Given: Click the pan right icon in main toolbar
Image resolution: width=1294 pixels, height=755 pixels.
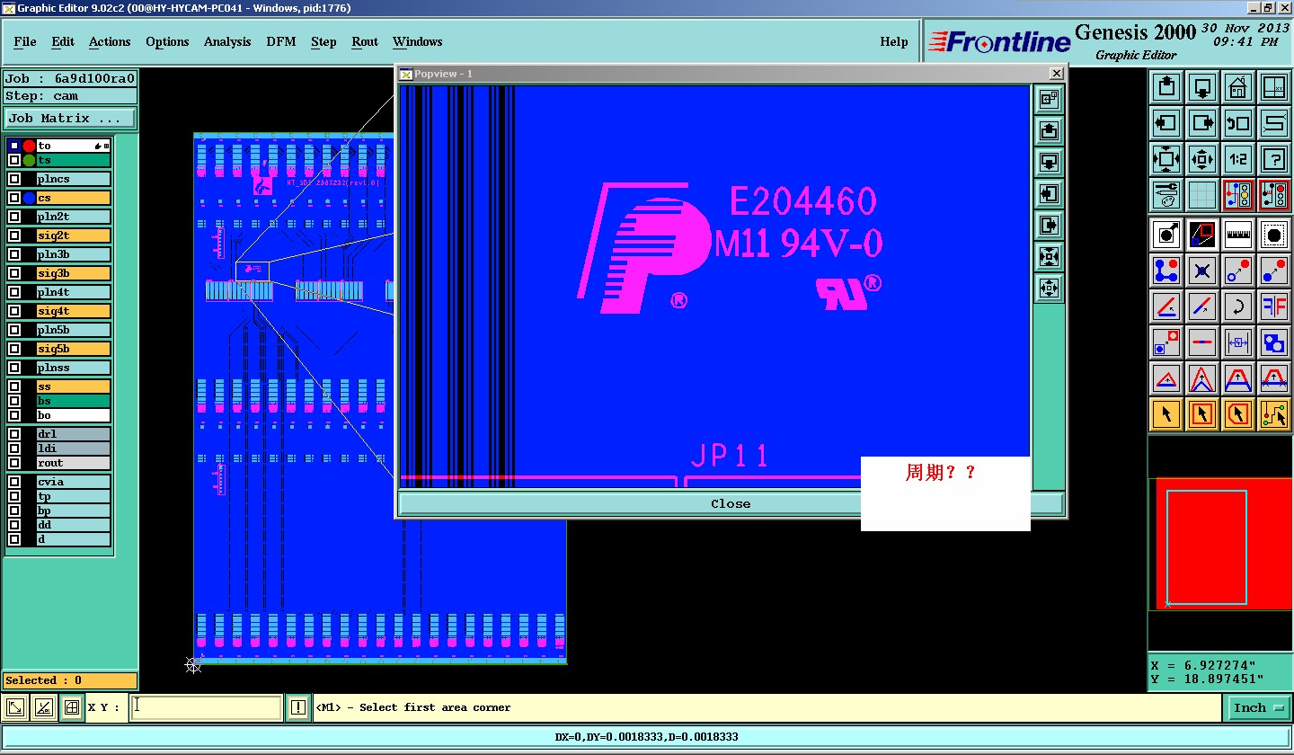Looking at the screenshot, I should [x=1202, y=124].
